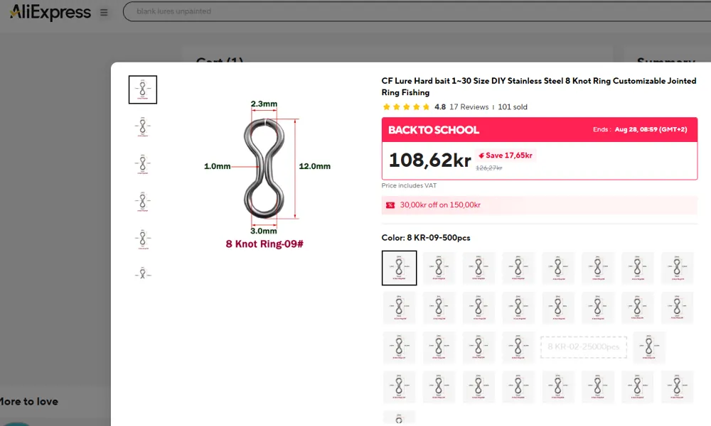The image size is (711, 426).
Task: Select the second product gallery thumbnail
Action: (143, 127)
